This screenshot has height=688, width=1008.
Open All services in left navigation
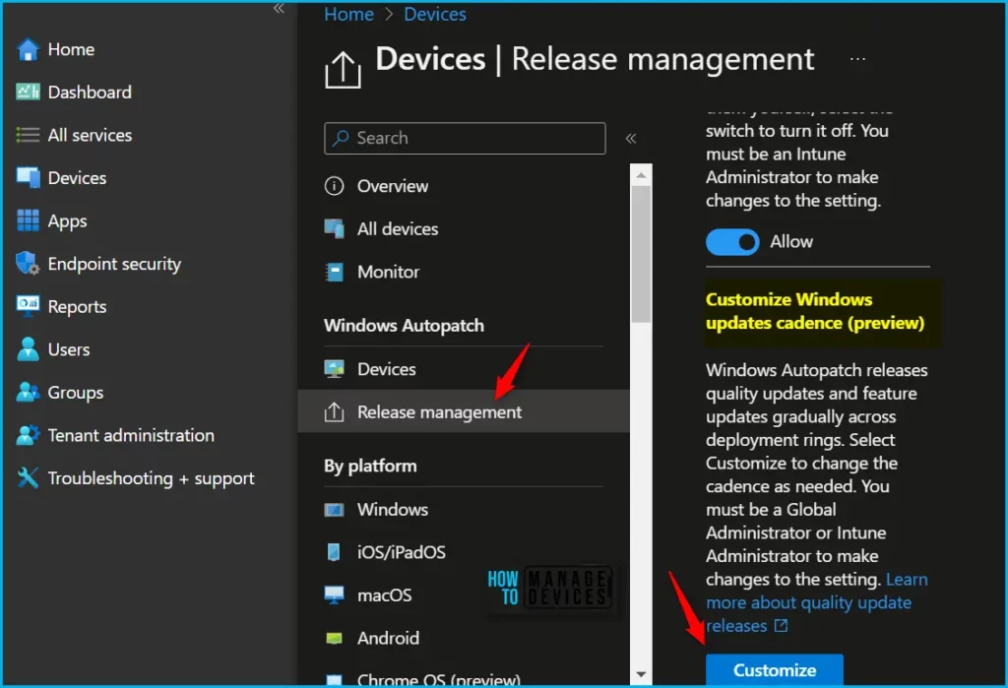tap(90, 135)
